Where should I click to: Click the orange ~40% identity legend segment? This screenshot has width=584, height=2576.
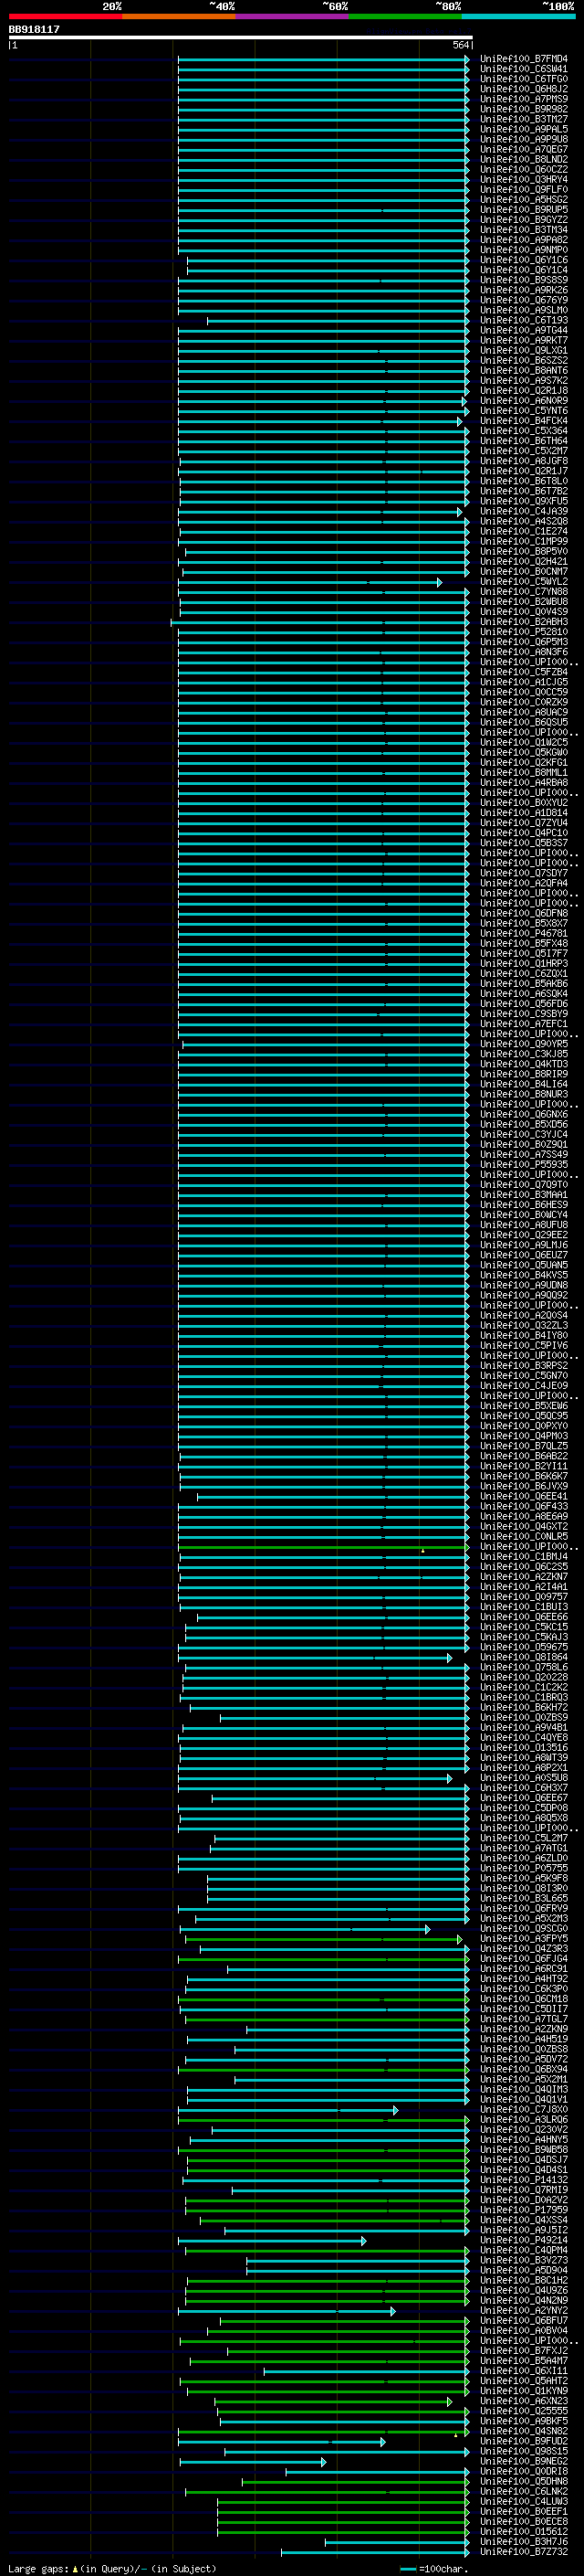[x=179, y=16]
